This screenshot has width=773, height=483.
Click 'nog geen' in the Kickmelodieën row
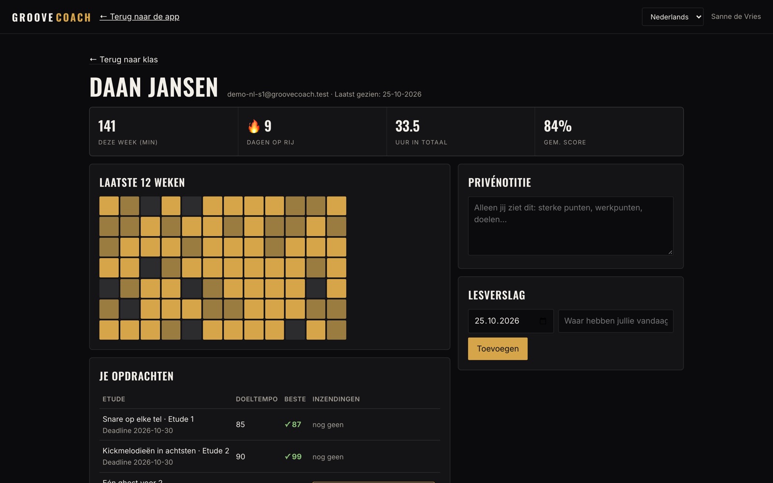(x=328, y=457)
